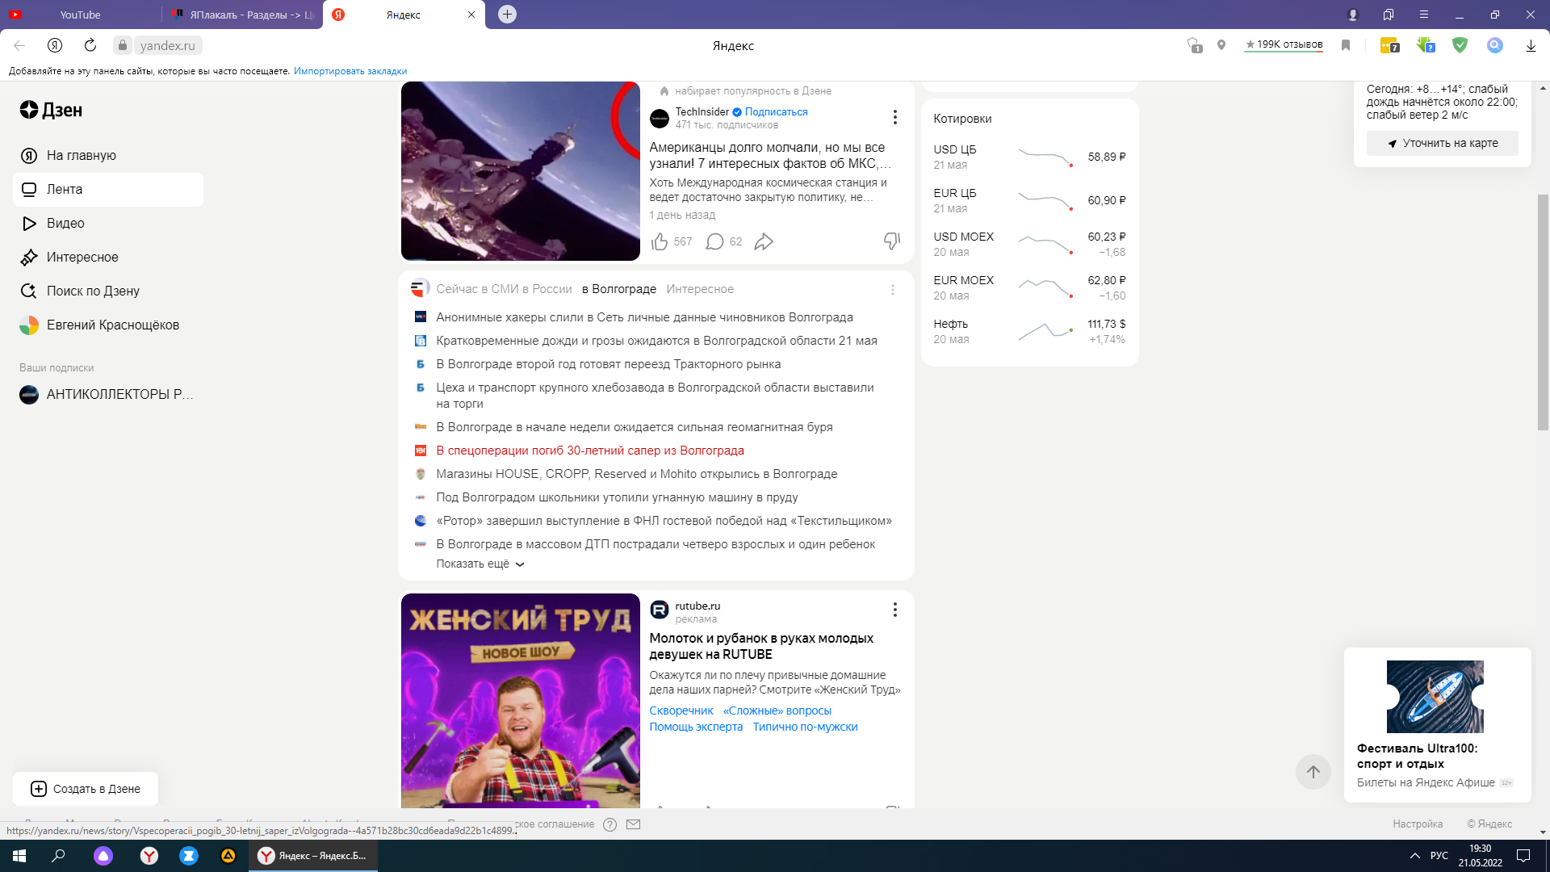Viewport: 1550px width, 872px height.
Task: Open the Женский труд ad thumbnail
Action: tap(521, 701)
